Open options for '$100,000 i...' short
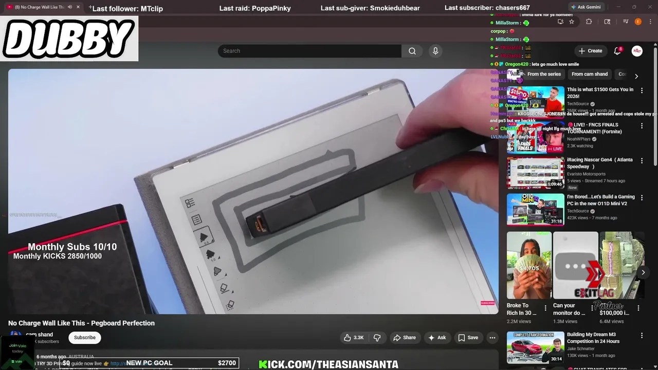Screen dimensions: 658x370 coord(638,308)
